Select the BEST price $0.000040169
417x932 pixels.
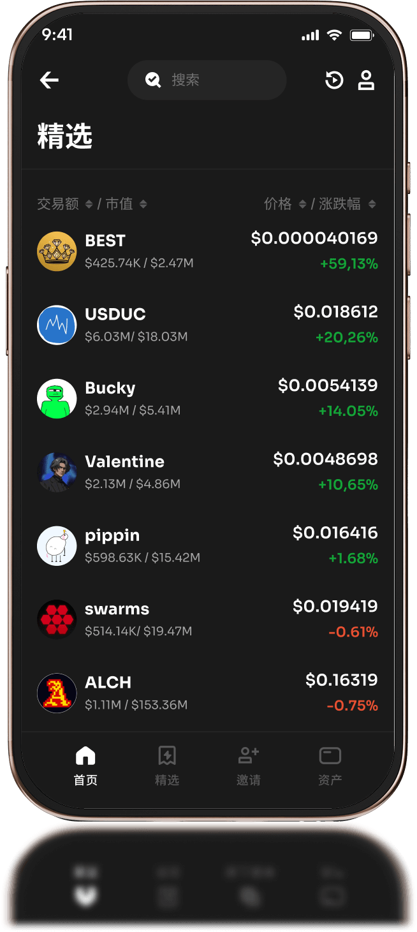[x=314, y=239]
